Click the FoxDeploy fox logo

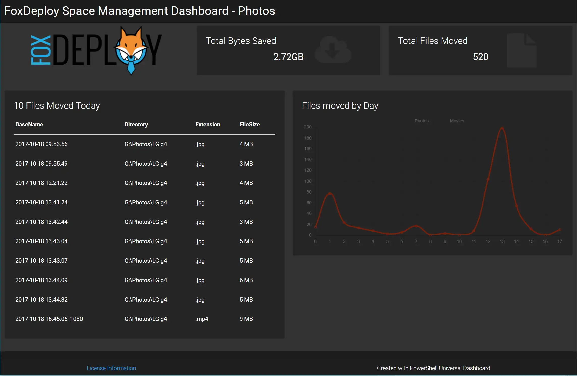(x=96, y=50)
